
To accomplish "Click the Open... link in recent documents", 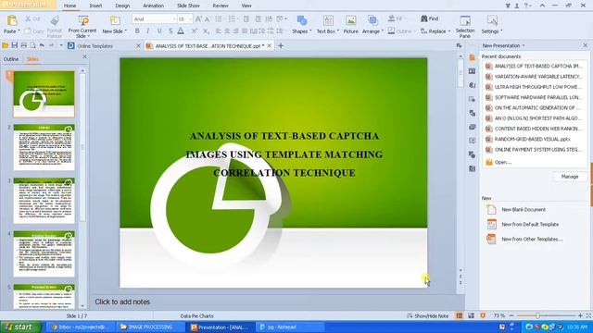I will coord(498,163).
